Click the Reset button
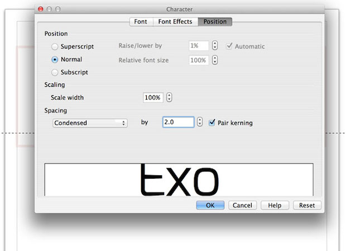The height and width of the screenshot is (251, 346). [x=307, y=205]
